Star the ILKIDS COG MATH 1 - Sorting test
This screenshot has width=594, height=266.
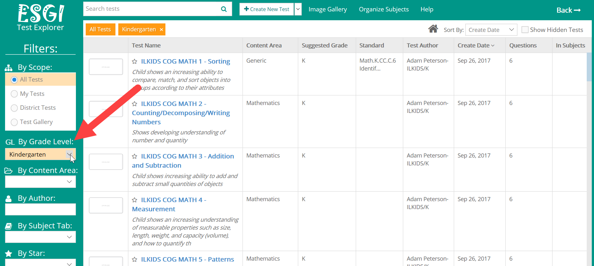point(135,61)
